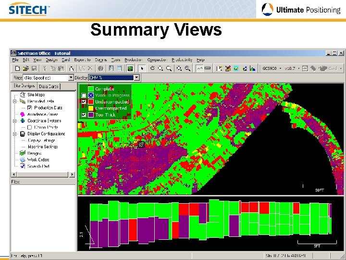346x260 pixels.
Task: Collapse the Coordinate Systems tree node
Action: (x=14, y=121)
